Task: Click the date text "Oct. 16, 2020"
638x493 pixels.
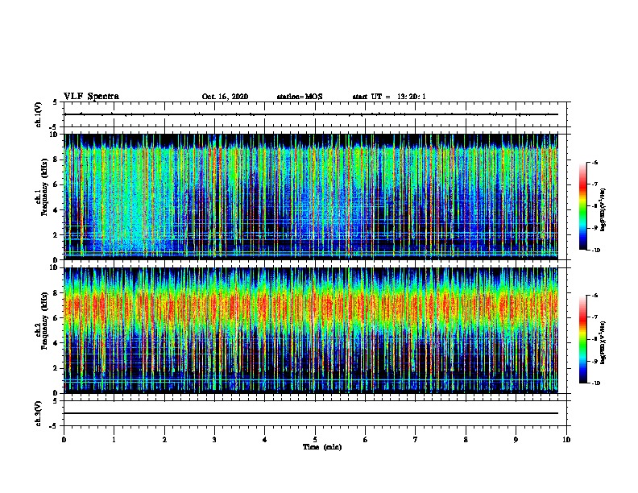Action: click(x=225, y=97)
